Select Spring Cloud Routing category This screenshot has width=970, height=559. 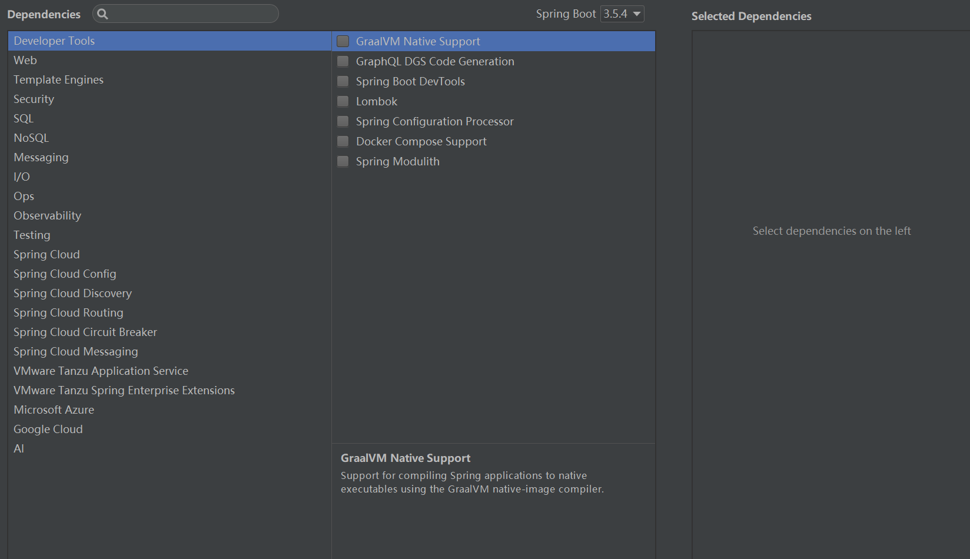click(x=170, y=312)
